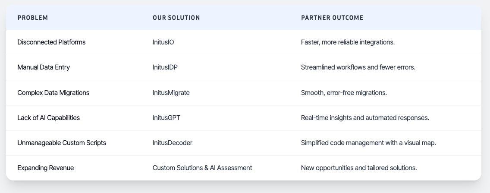This screenshot has height=193, width=490.
Task: Open the InitusMigrate solution text
Action: pos(171,92)
